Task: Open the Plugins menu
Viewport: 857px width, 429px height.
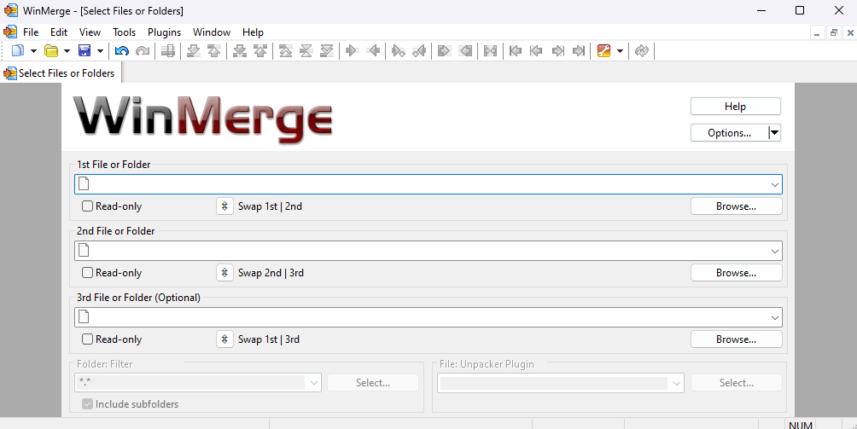Action: [x=164, y=32]
